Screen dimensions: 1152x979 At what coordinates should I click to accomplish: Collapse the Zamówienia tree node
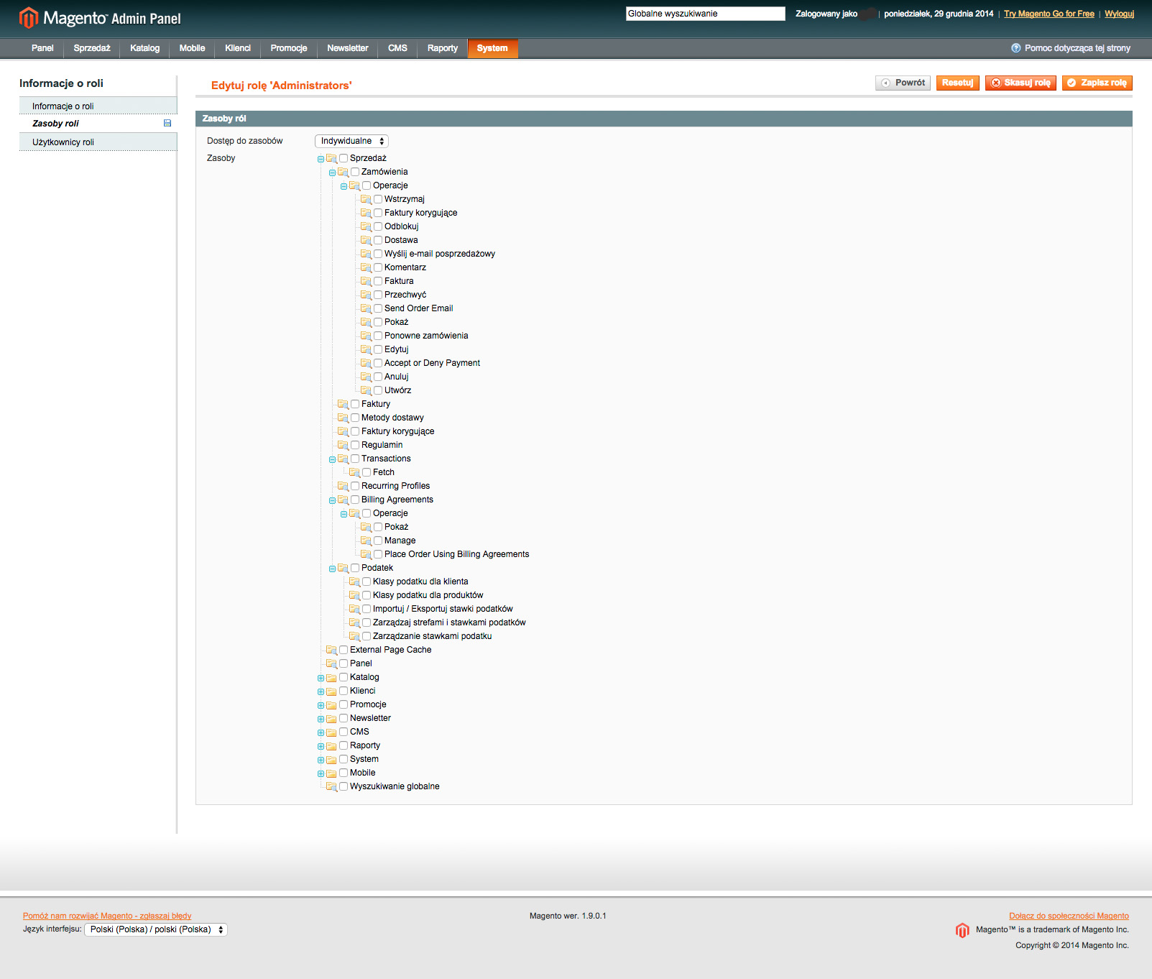(332, 173)
